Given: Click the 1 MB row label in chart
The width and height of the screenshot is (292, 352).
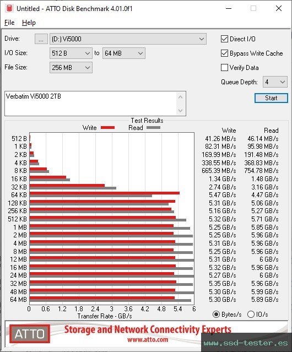Looking at the screenshot, I should [x=20, y=227].
